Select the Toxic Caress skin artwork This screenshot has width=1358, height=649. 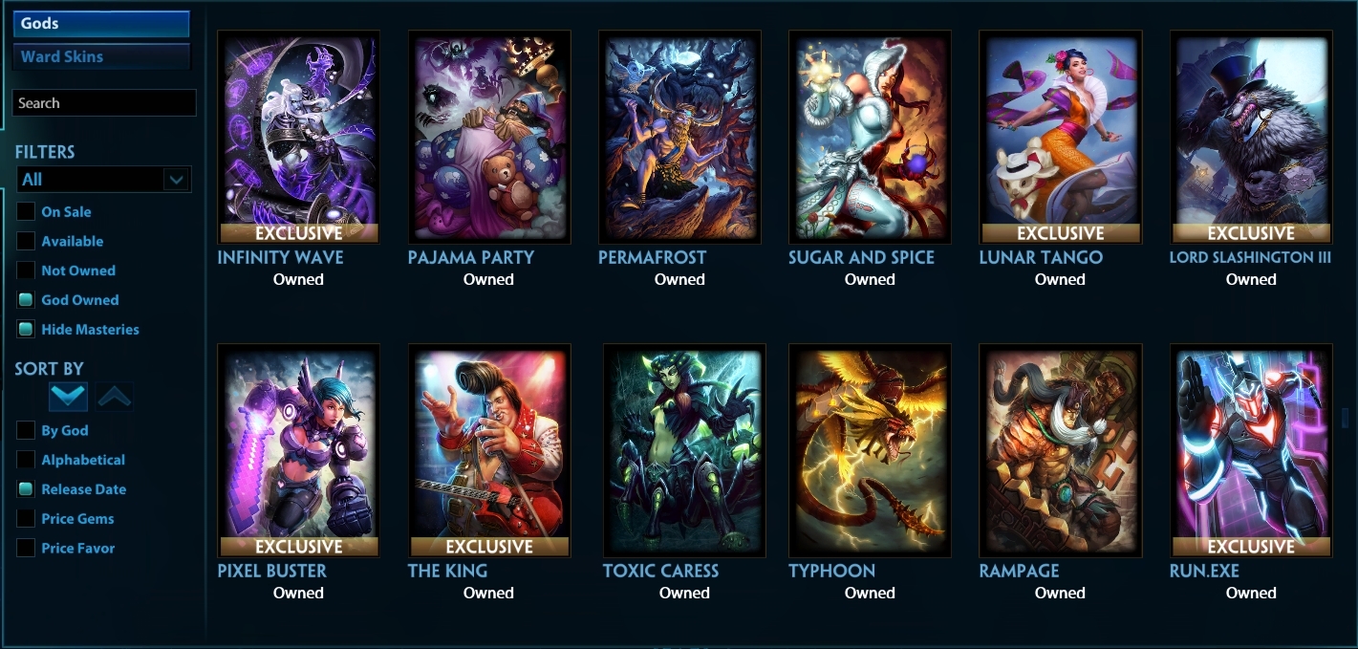pos(684,450)
